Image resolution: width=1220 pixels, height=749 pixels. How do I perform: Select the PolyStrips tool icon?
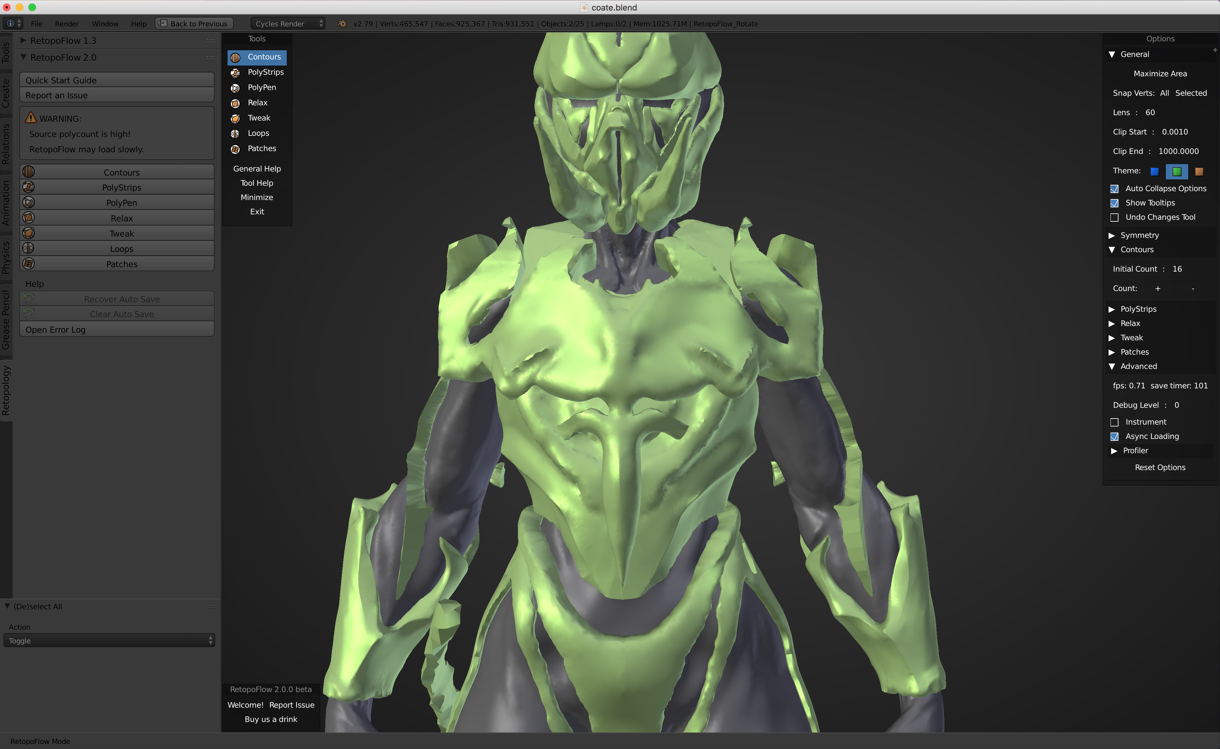click(x=235, y=72)
